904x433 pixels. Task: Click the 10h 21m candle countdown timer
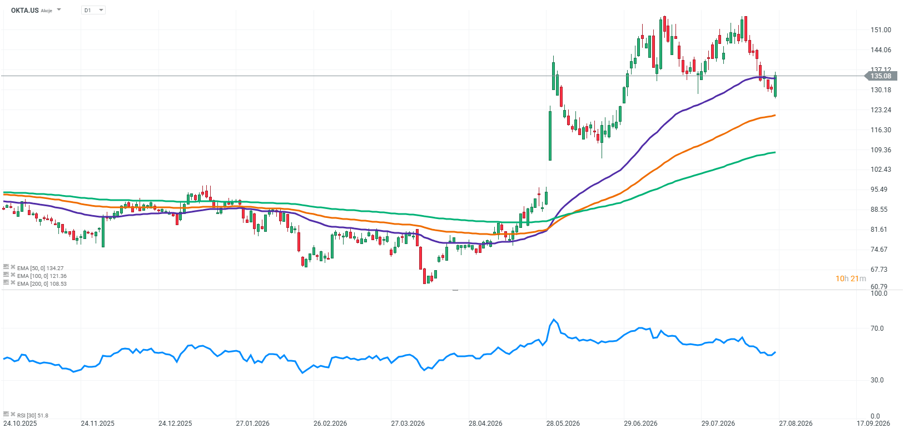coord(851,278)
